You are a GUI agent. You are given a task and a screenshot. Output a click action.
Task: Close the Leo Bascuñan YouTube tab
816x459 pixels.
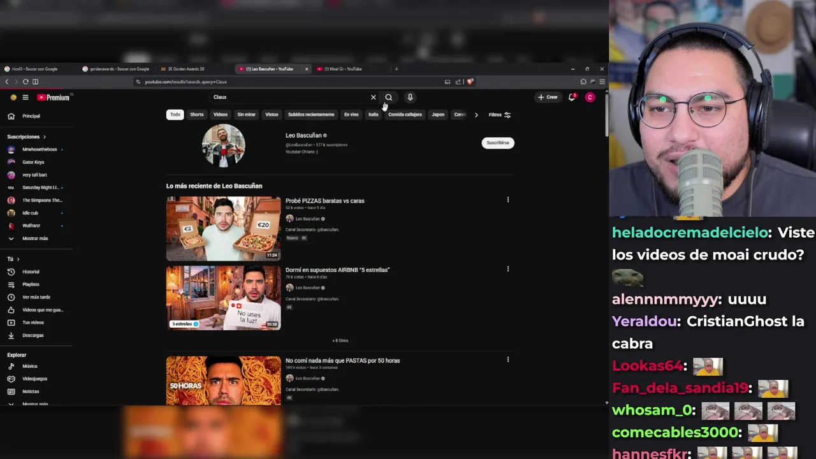coord(307,69)
